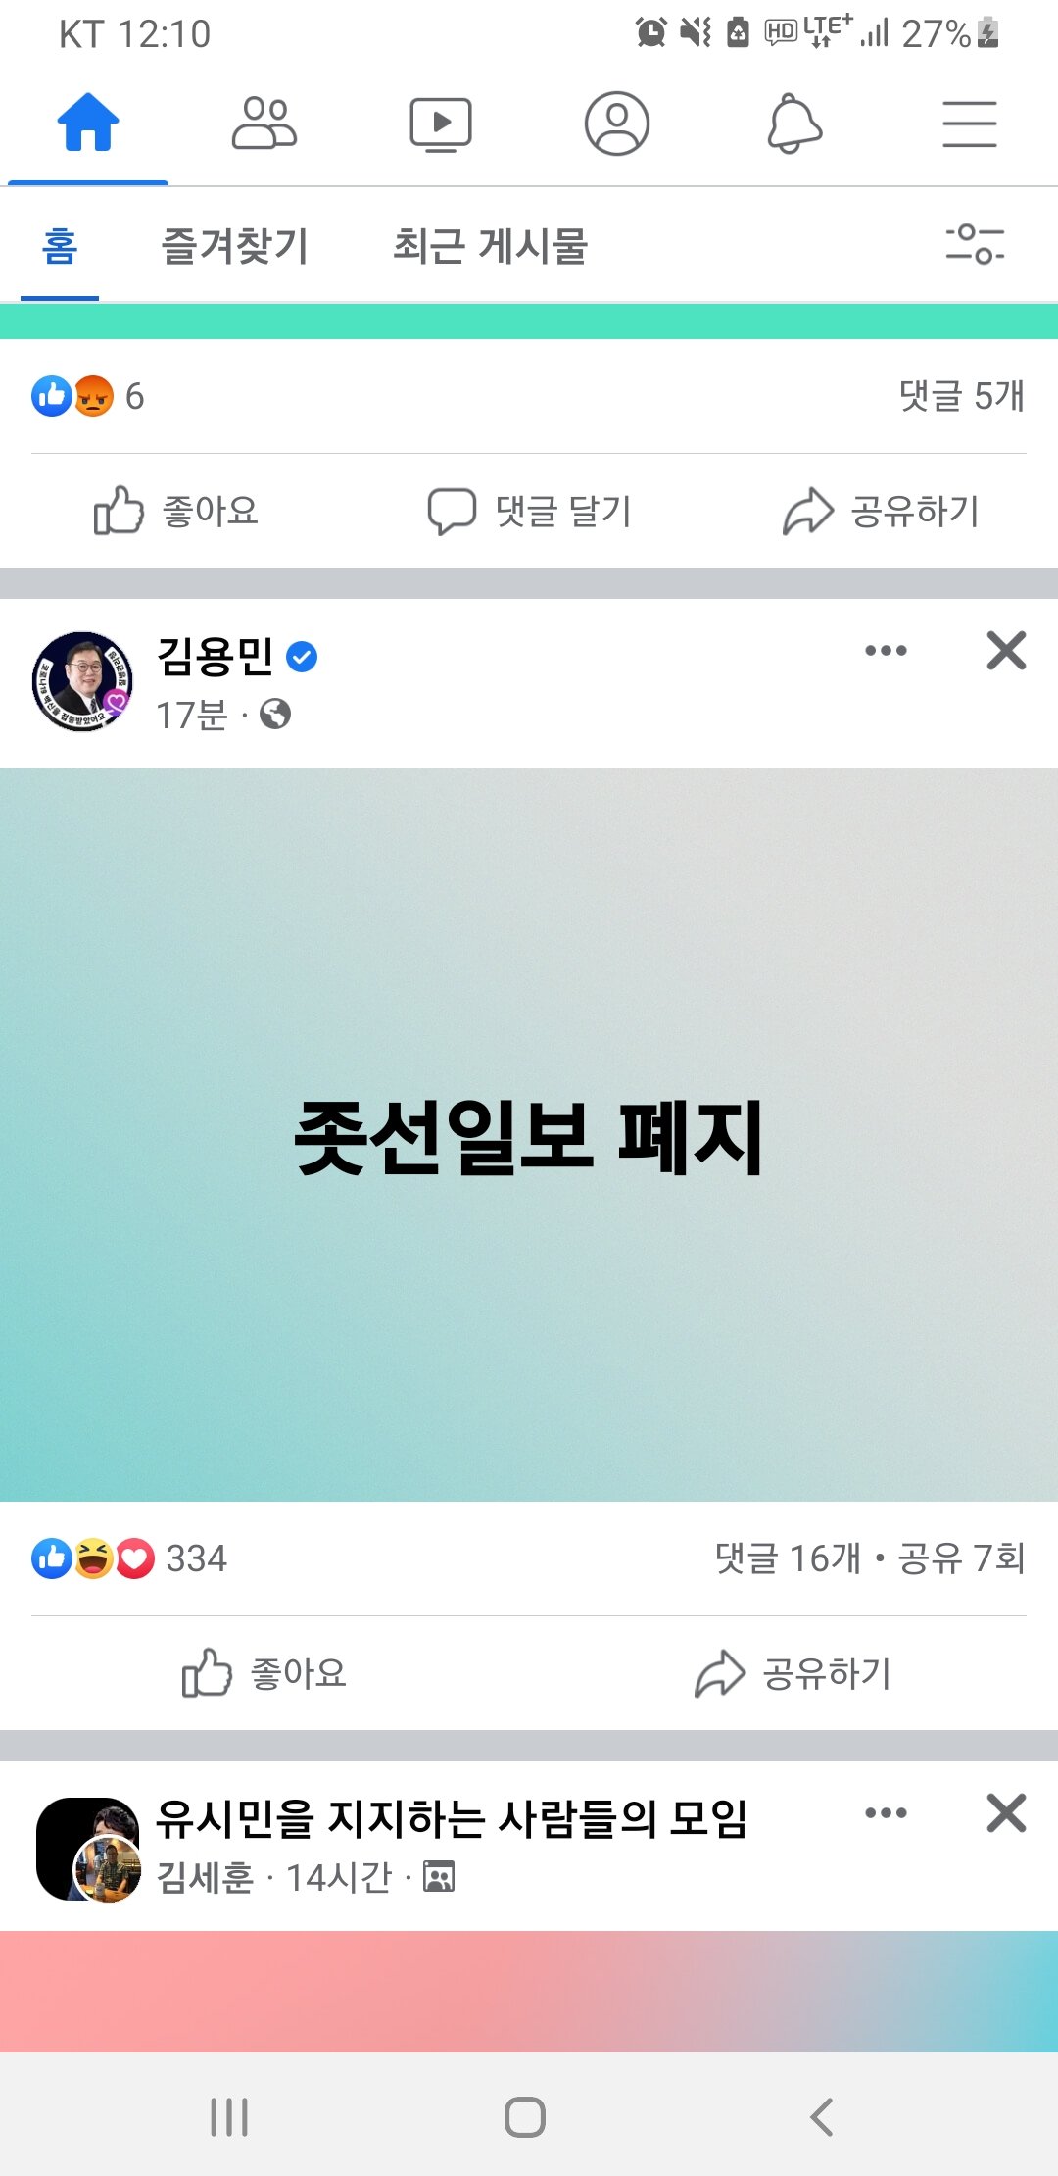Image resolution: width=1058 pixels, height=2176 pixels.
Task: Open the Watch video tab icon
Action: click(441, 124)
